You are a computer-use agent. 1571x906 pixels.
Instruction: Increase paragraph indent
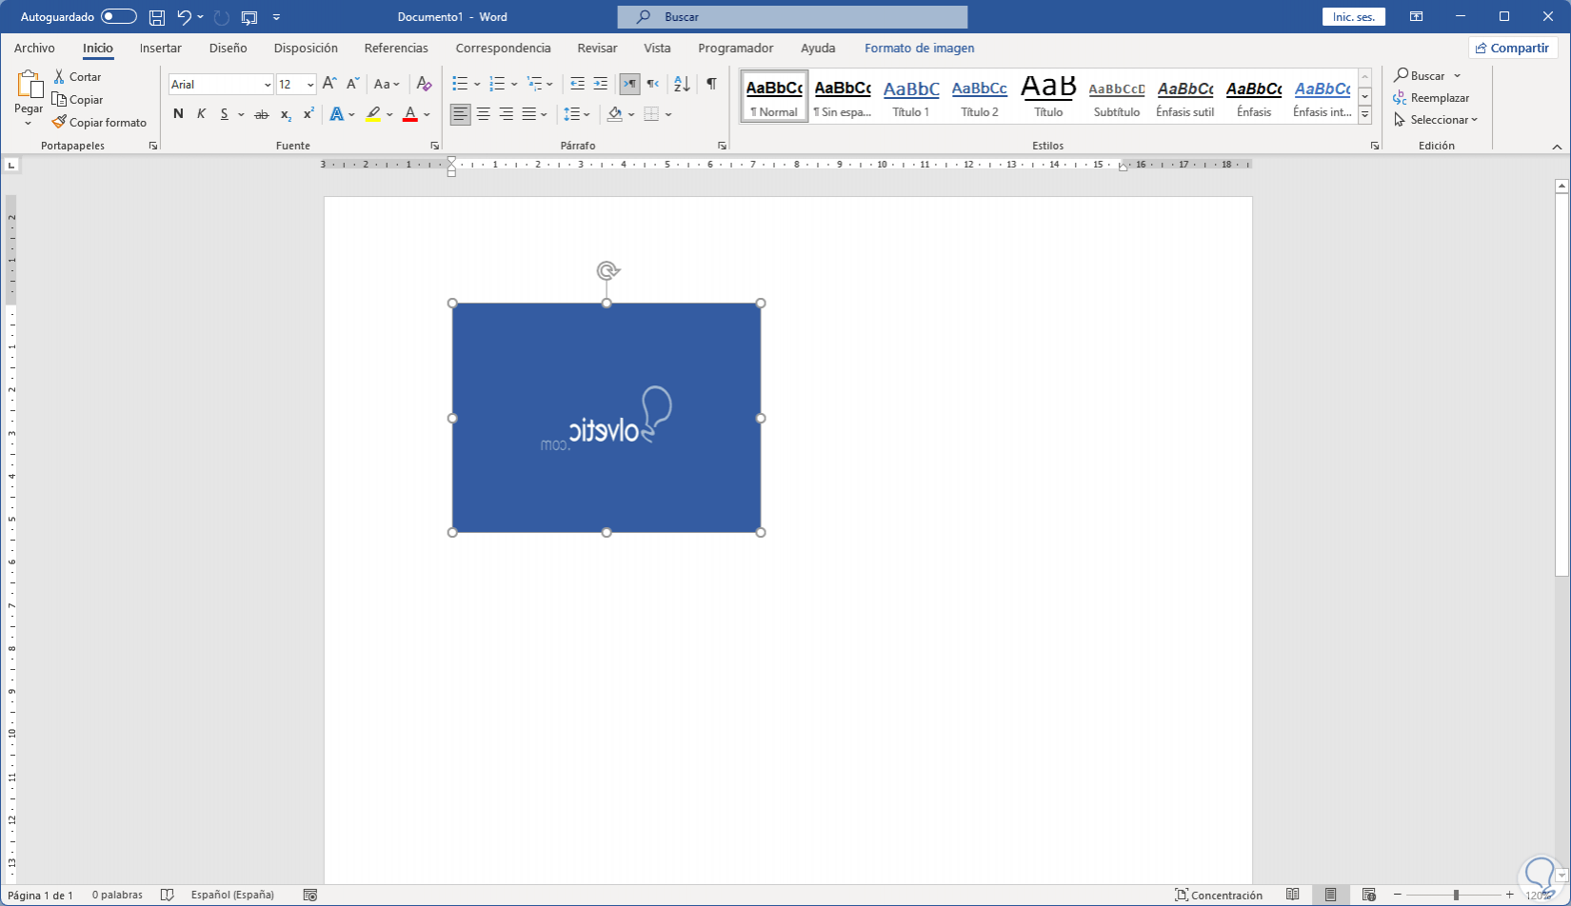(x=600, y=84)
